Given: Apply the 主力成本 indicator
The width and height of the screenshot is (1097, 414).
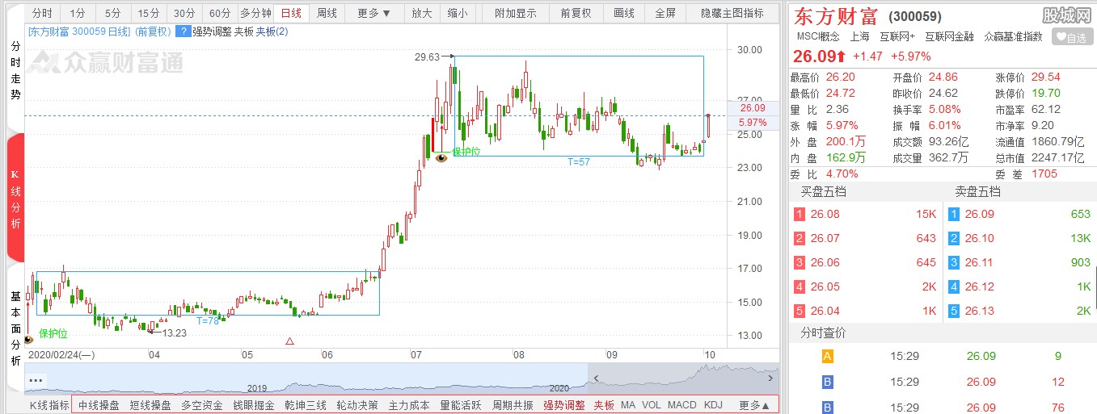Looking at the screenshot, I should [x=409, y=405].
